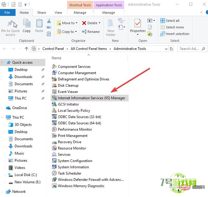Select Disk Cleanup item
The height and width of the screenshot is (197, 208).
pos(68,85)
